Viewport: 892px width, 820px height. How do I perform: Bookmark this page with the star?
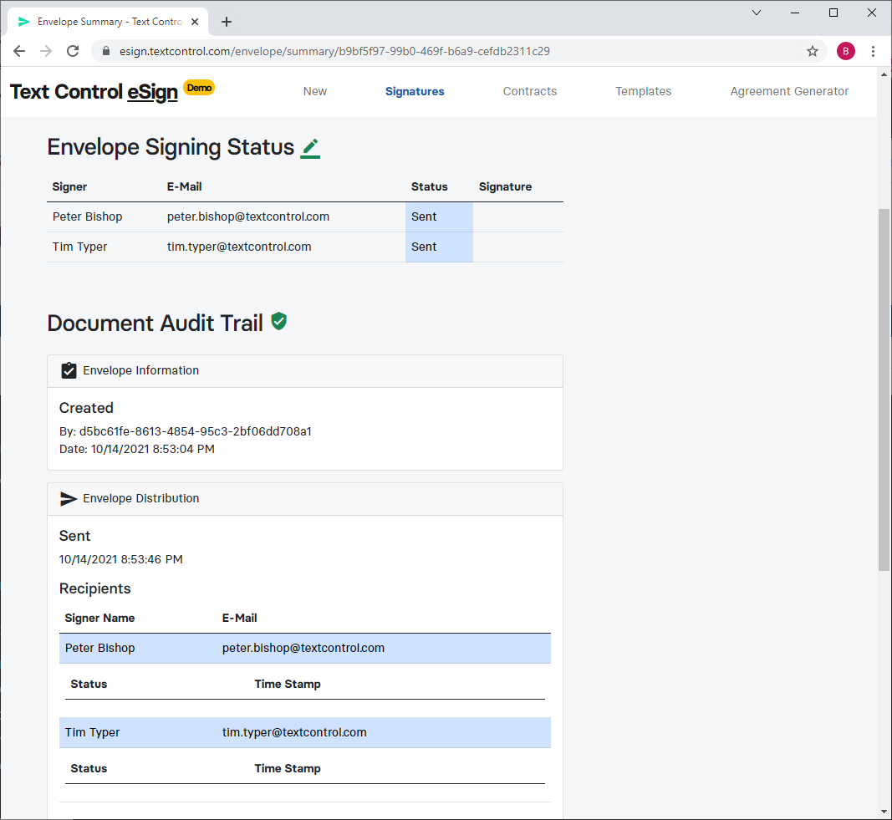813,51
